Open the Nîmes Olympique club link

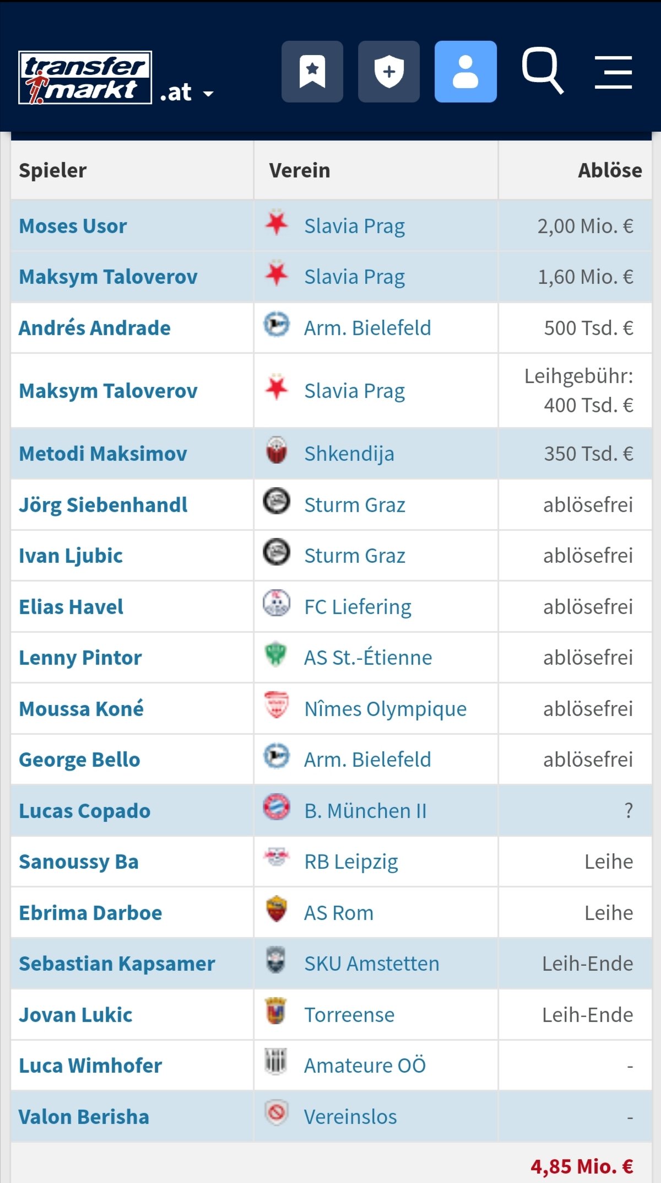(386, 709)
